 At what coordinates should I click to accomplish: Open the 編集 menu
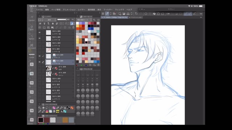pyautogui.click(x=47, y=10)
